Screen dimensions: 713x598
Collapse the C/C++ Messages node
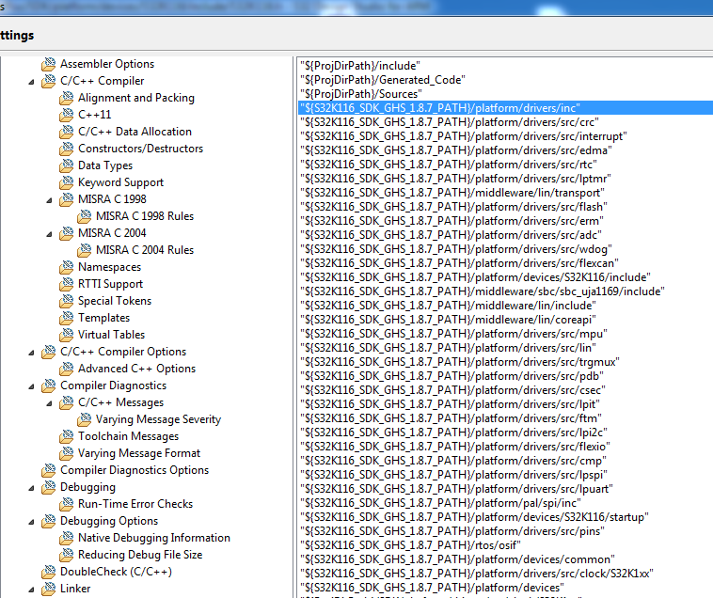click(49, 403)
